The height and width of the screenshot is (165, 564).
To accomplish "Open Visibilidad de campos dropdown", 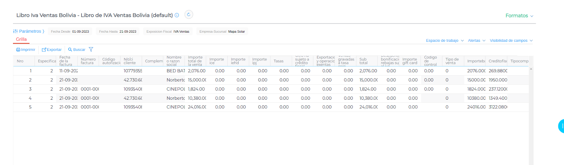I will [x=511, y=41].
